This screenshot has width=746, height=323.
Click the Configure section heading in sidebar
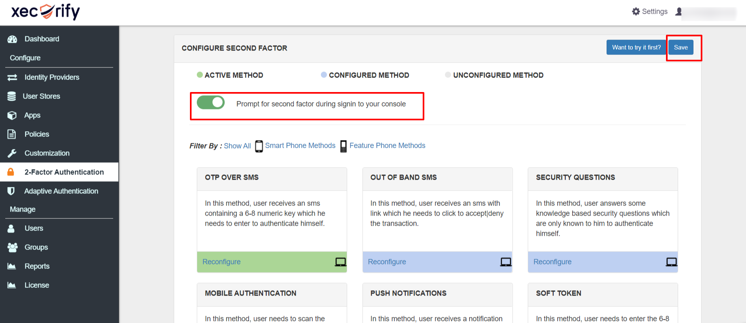click(25, 58)
